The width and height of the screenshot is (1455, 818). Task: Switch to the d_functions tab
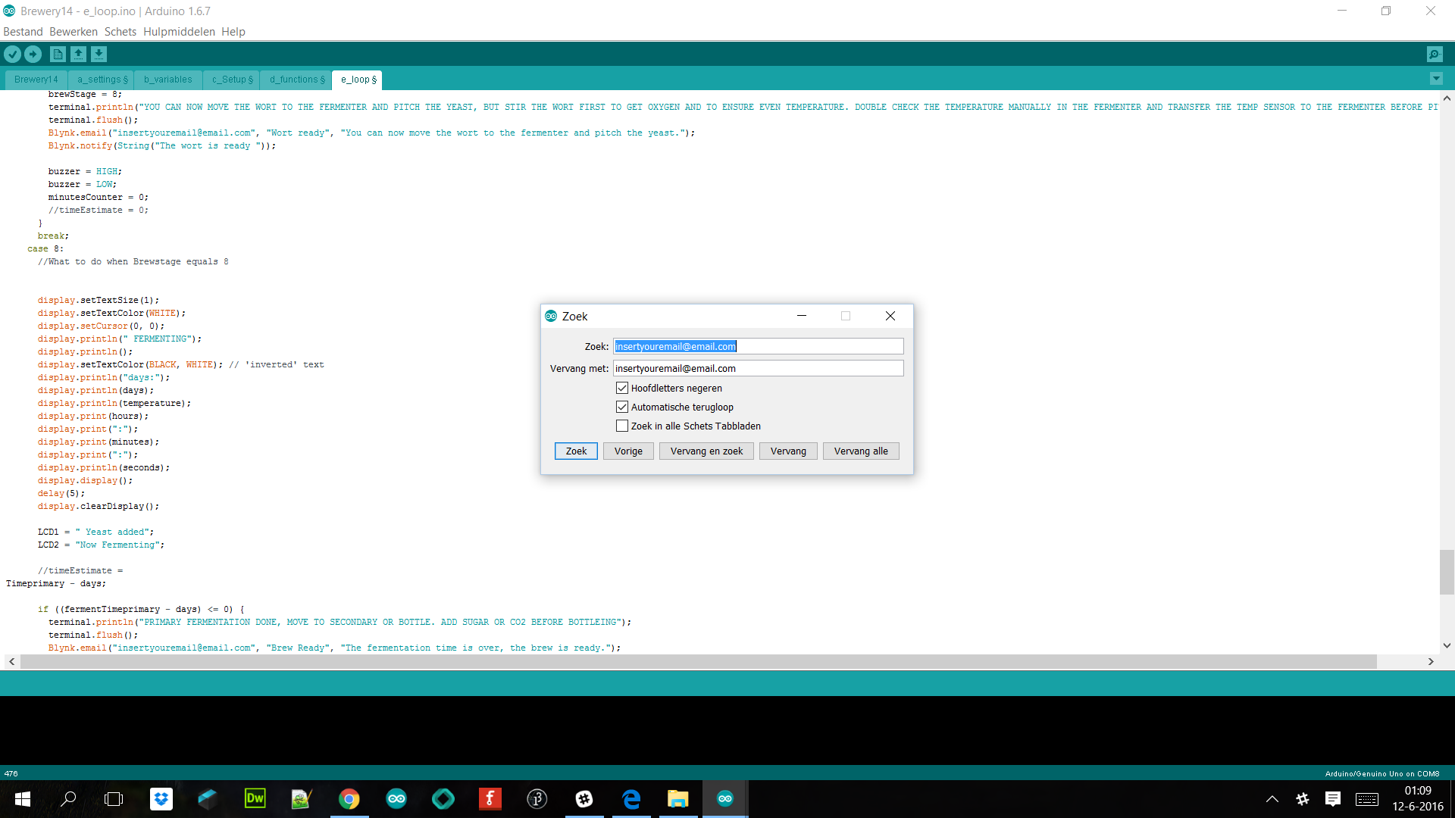(296, 80)
